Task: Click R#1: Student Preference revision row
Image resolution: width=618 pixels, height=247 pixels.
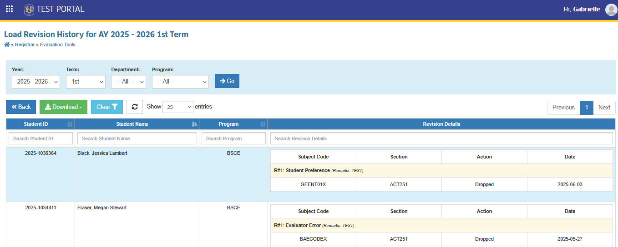Action: (x=441, y=171)
